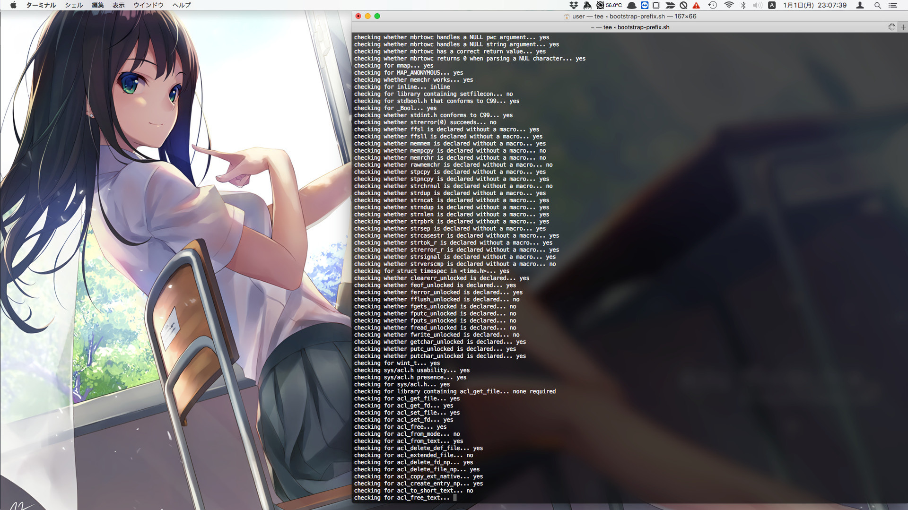
Task: Click the line 'checking for mmap... yes'
Action: 393,66
